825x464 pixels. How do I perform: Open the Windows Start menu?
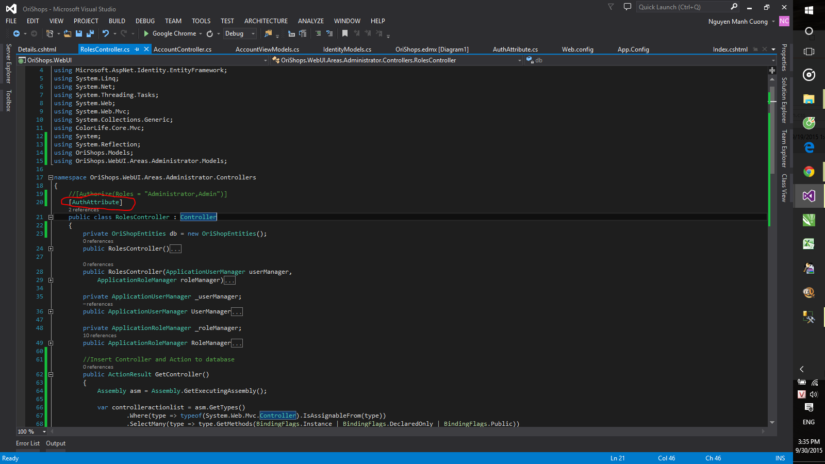click(809, 10)
